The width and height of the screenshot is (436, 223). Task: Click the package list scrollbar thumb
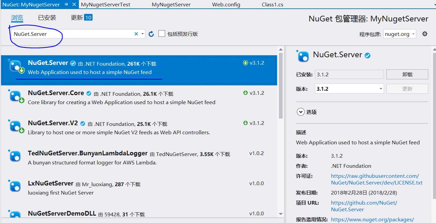tap(281, 86)
